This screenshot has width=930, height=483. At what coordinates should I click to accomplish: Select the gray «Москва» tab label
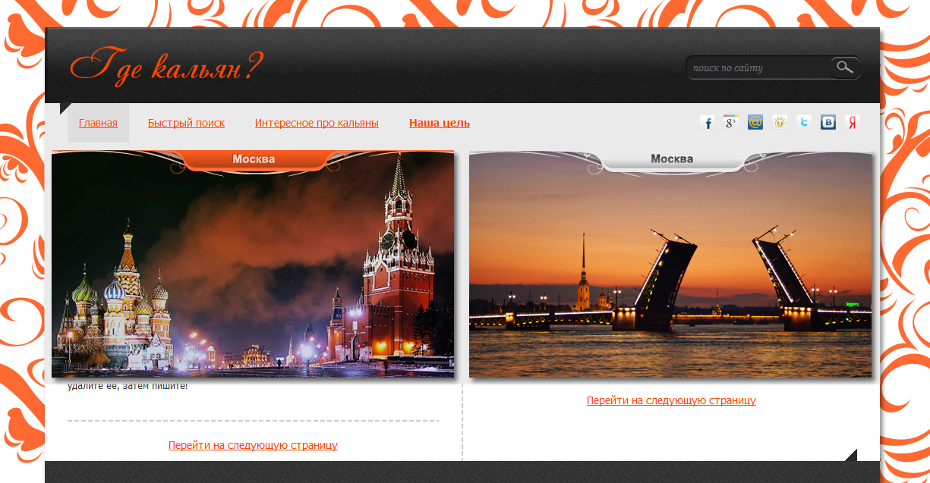[672, 159]
